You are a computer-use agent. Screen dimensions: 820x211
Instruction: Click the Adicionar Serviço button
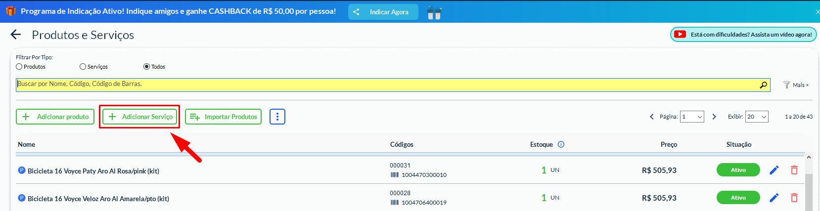(x=140, y=117)
